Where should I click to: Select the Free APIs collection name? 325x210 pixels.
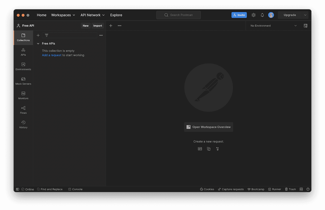click(x=48, y=43)
